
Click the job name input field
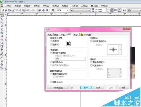[70, 59]
